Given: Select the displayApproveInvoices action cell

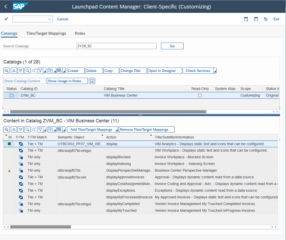Looking at the screenshot, I should pos(129,177).
